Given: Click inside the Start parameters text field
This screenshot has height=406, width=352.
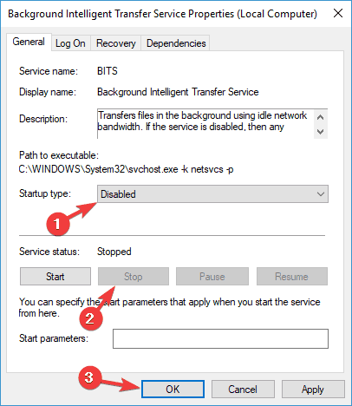Looking at the screenshot, I should pos(220,338).
